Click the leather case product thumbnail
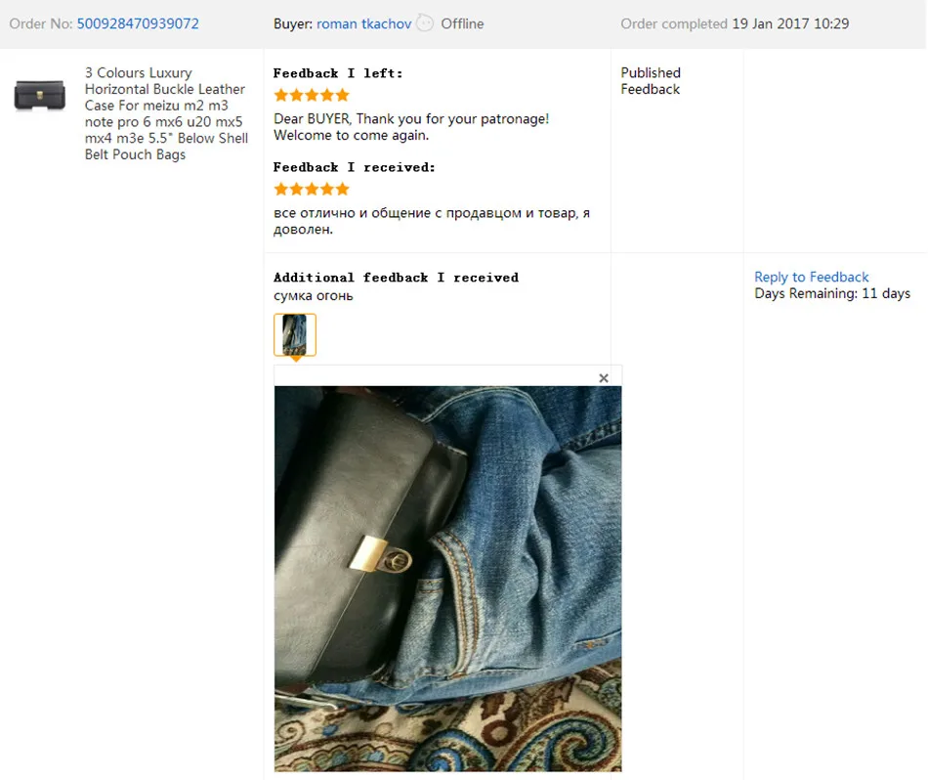The image size is (928, 780). [x=40, y=95]
